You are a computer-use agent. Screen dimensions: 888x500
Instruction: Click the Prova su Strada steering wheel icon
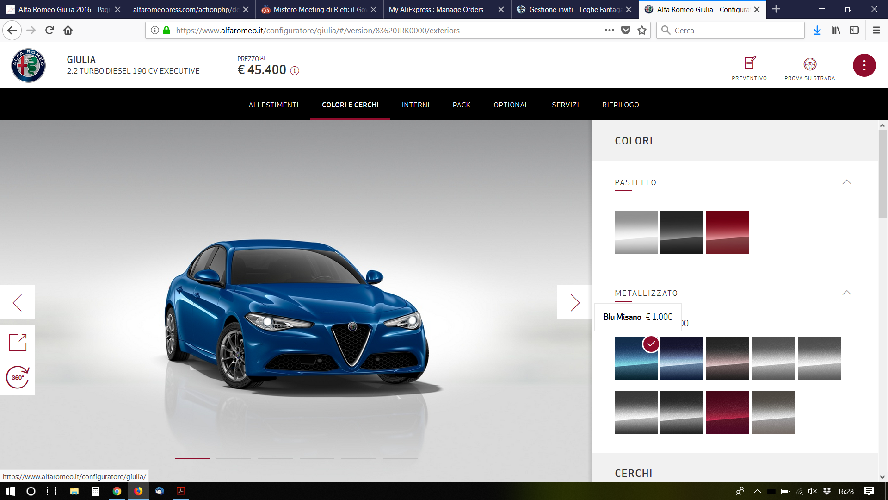[x=809, y=64]
